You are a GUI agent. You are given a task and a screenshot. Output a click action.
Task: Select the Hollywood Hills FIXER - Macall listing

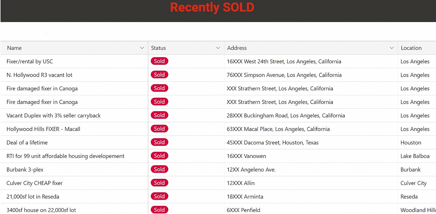click(x=43, y=129)
